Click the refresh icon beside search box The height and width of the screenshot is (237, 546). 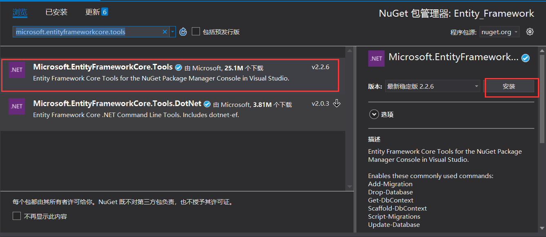click(x=183, y=32)
